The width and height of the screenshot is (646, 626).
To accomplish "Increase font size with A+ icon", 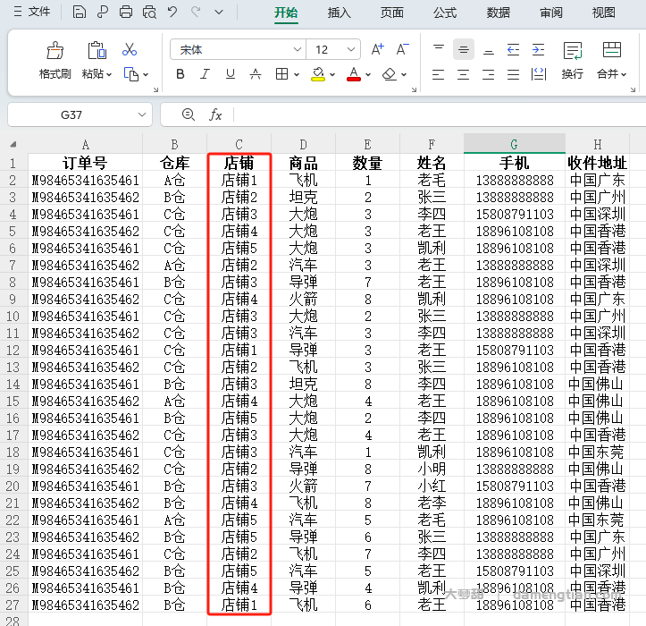I will tap(377, 49).
